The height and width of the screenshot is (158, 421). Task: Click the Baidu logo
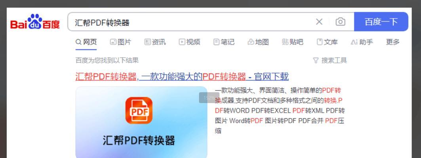click(x=35, y=22)
